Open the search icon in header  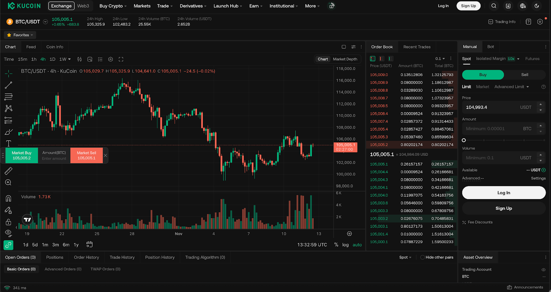[x=494, y=6]
